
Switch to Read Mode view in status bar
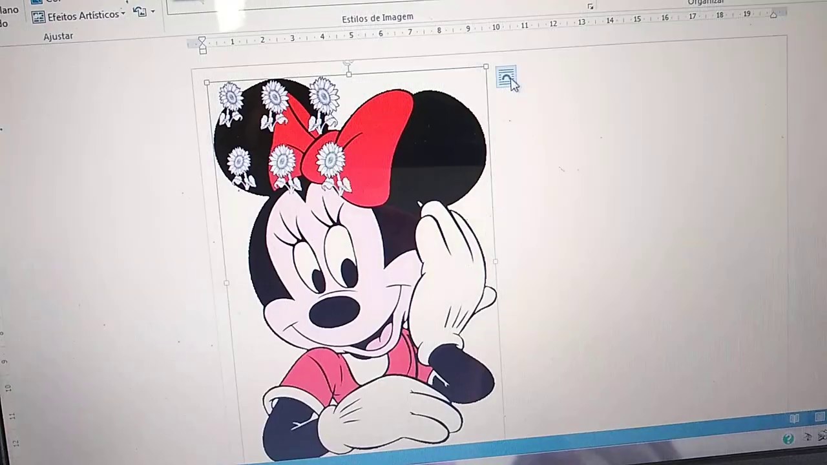[x=794, y=419]
